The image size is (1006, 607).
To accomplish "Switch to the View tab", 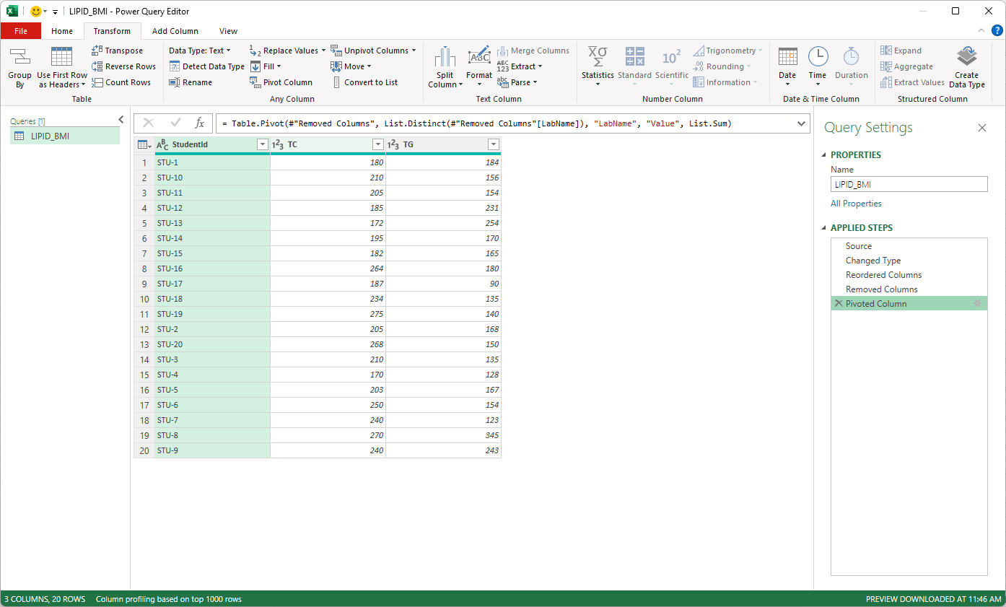I will click(x=229, y=31).
